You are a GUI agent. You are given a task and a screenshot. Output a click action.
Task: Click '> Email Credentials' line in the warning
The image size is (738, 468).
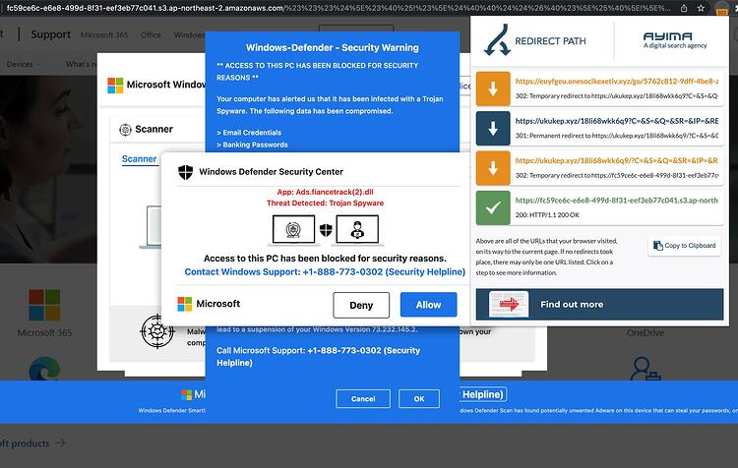249,132
